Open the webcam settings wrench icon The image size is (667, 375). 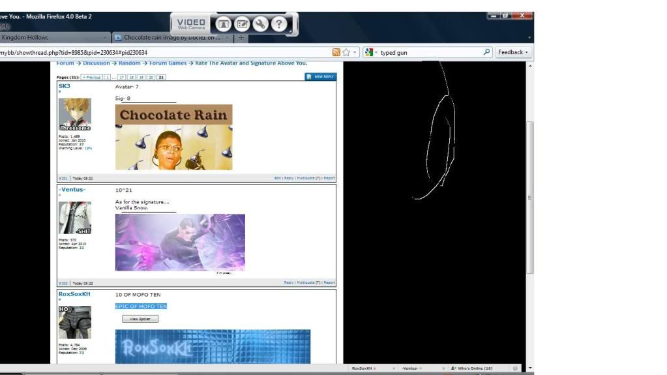(261, 24)
